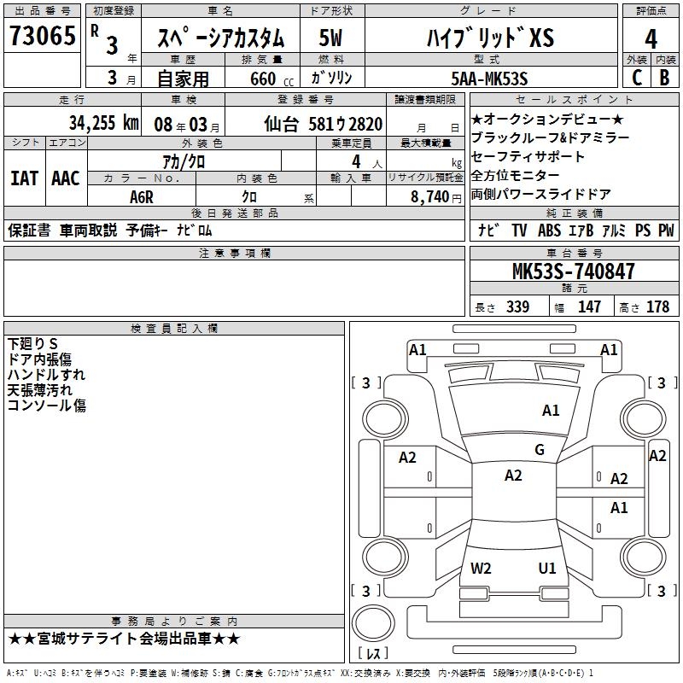Click the 注意事項欄 header
The width and height of the screenshot is (683, 683).
(234, 253)
